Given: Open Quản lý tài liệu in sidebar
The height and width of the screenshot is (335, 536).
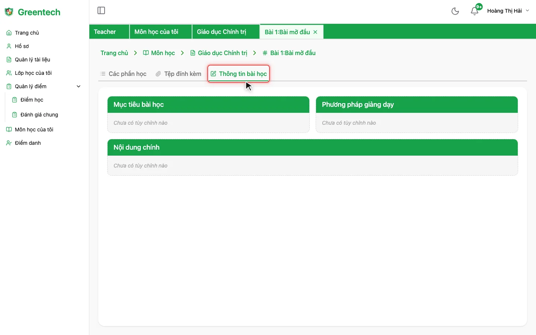Looking at the screenshot, I should (x=32, y=60).
